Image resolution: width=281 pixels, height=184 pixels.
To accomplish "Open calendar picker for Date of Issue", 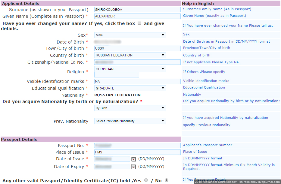I will click(x=133, y=159).
